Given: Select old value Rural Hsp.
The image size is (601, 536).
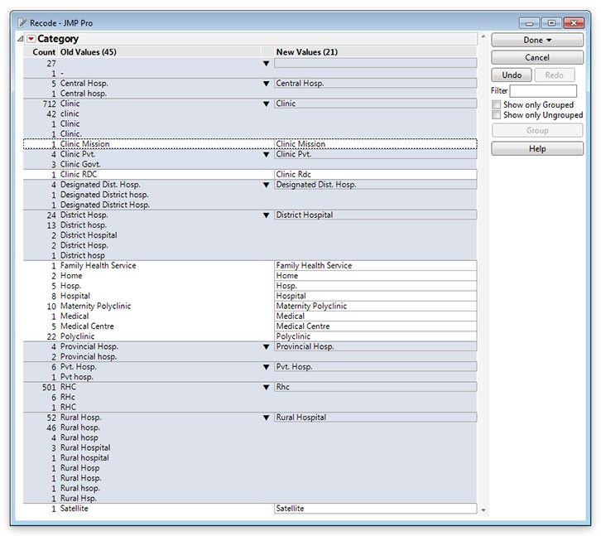Looking at the screenshot, I should pos(78,498).
